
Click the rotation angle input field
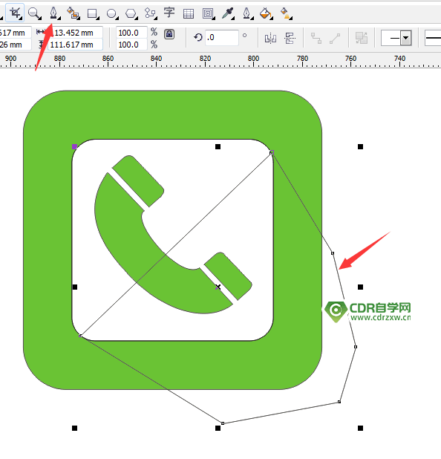(x=221, y=37)
